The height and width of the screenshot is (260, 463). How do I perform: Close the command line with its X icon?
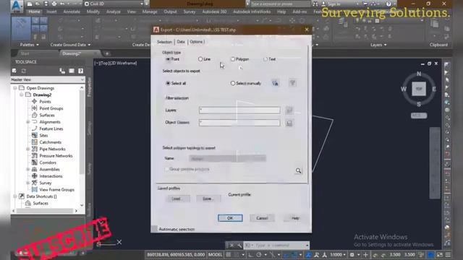pyautogui.click(x=231, y=246)
